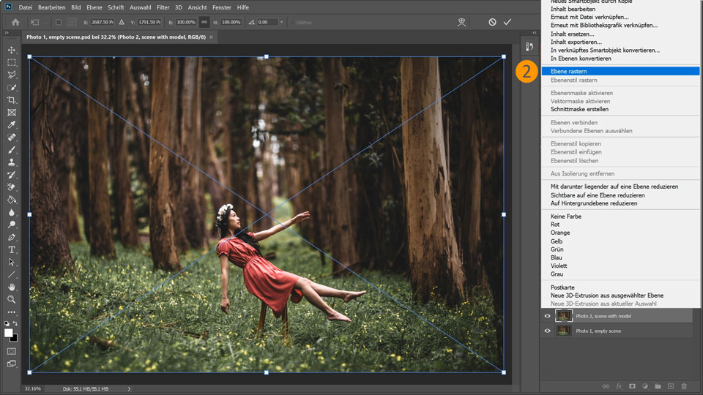Open the status bar info arrow

[x=130, y=388]
